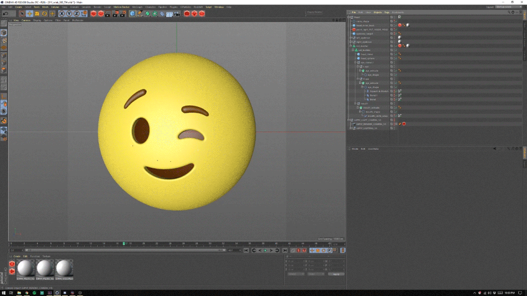Viewport: 527px width, 296px height.
Task: Open Object Manager Objects menu
Action: tap(378, 13)
